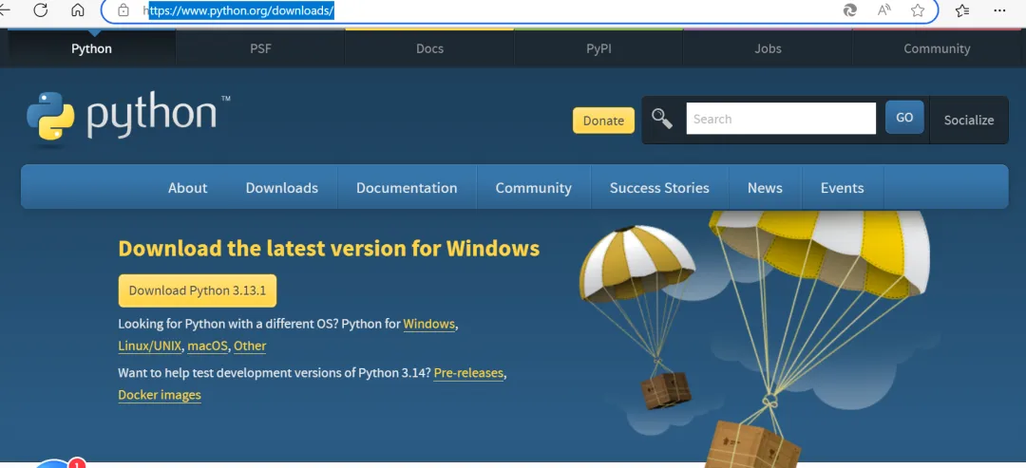The width and height of the screenshot is (1026, 468).
Task: Click the Search input field
Action: pyautogui.click(x=781, y=119)
